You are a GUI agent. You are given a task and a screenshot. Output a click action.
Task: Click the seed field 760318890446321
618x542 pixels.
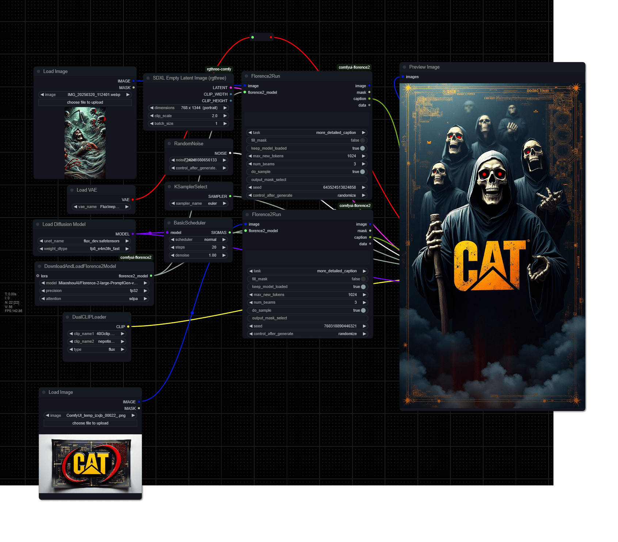(x=308, y=326)
